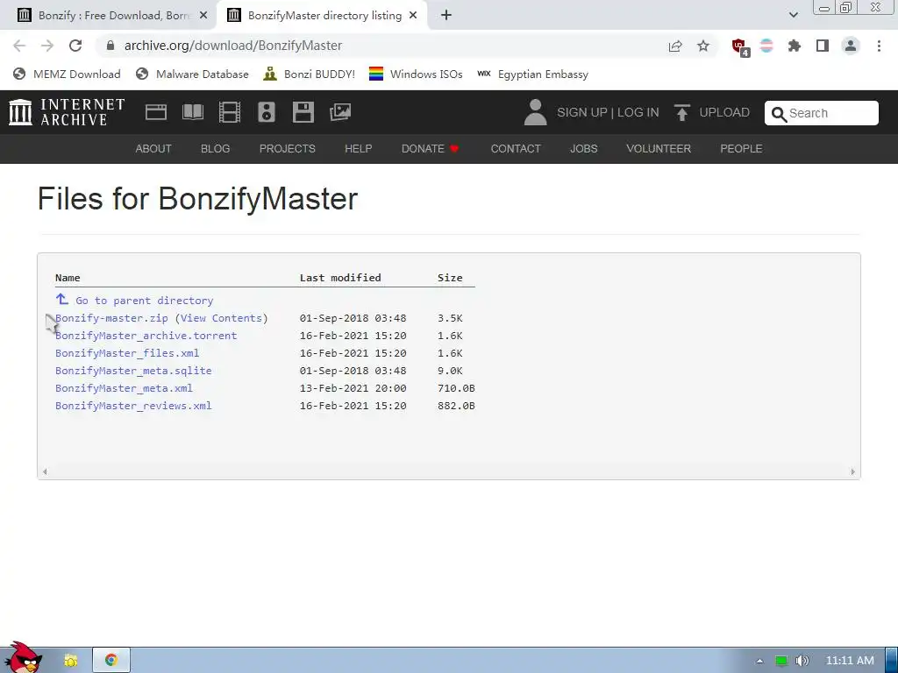Open the Extensions puzzle piece menu
This screenshot has height=673, width=898.
pyautogui.click(x=795, y=46)
